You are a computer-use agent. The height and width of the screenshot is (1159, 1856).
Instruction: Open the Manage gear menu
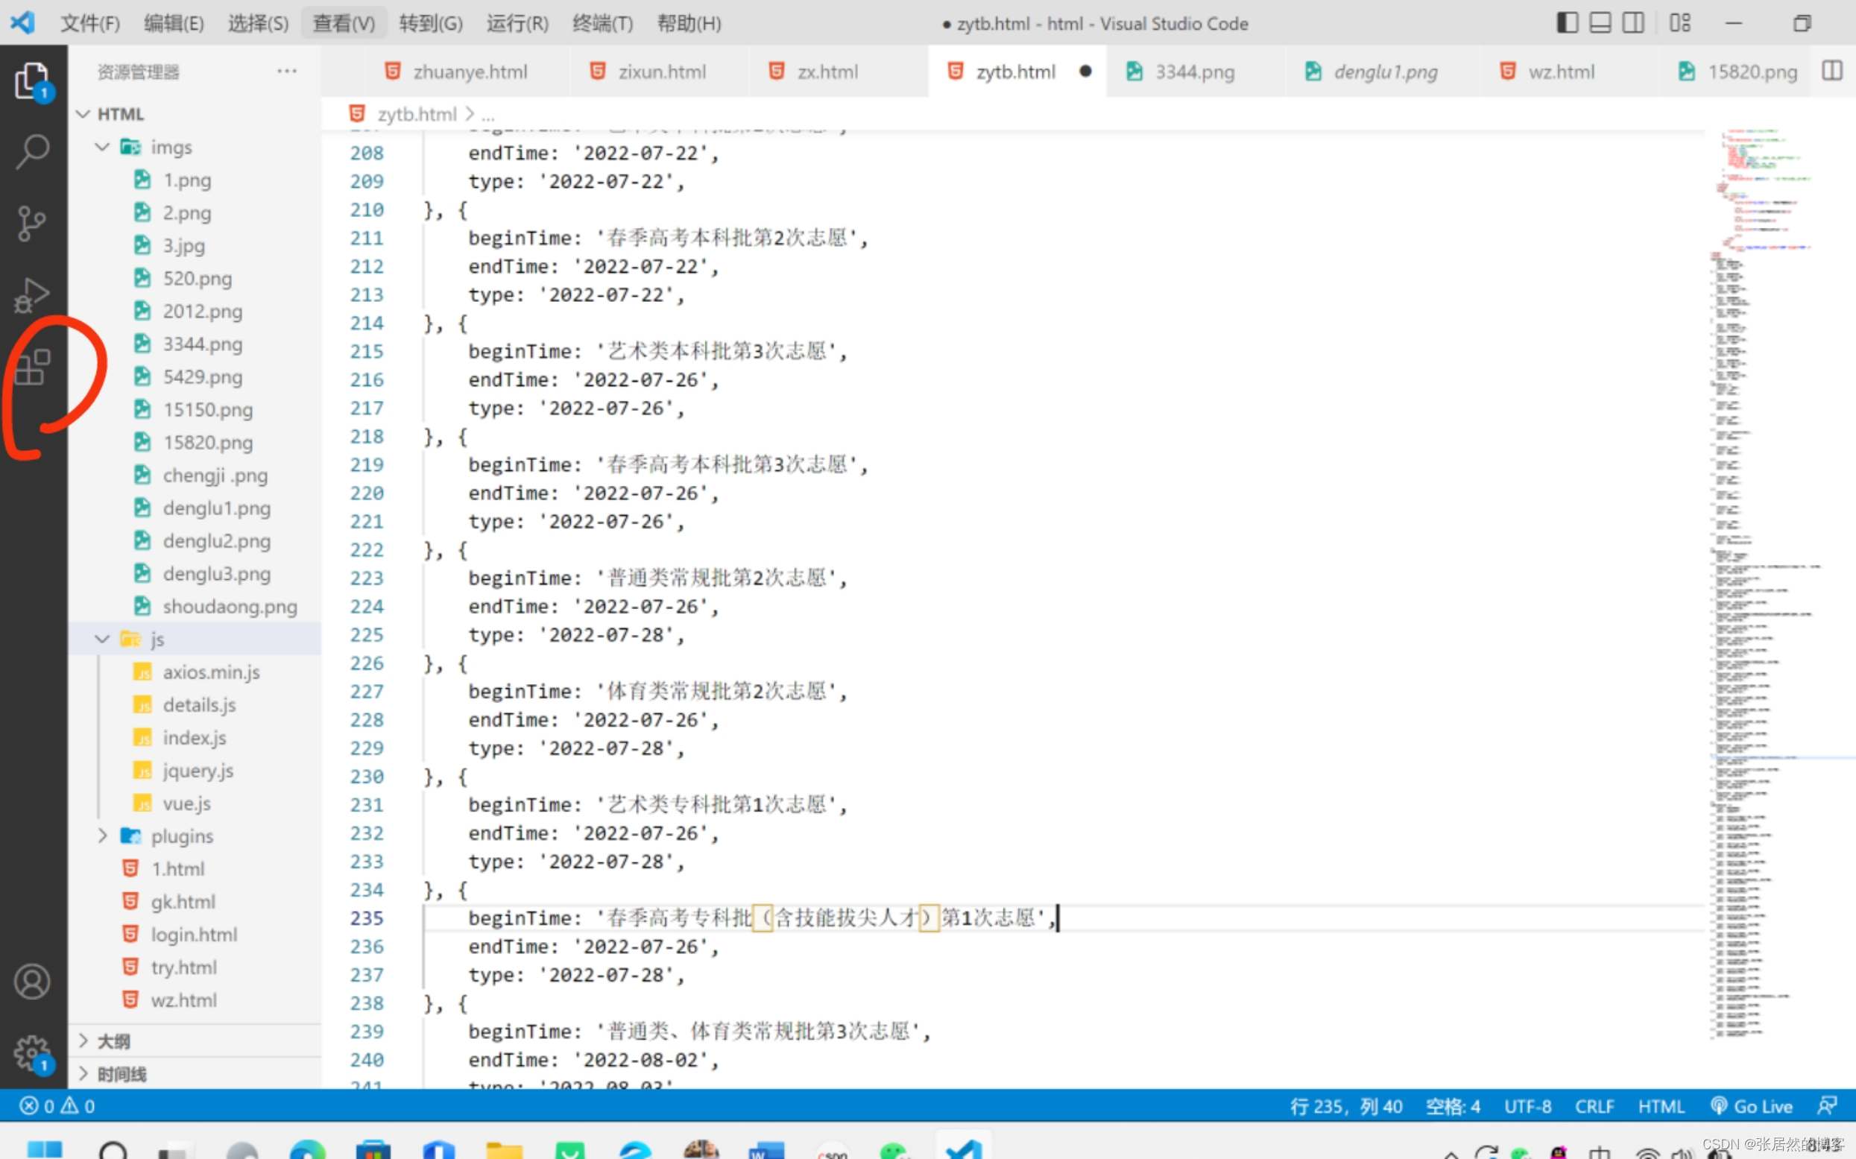32,1052
